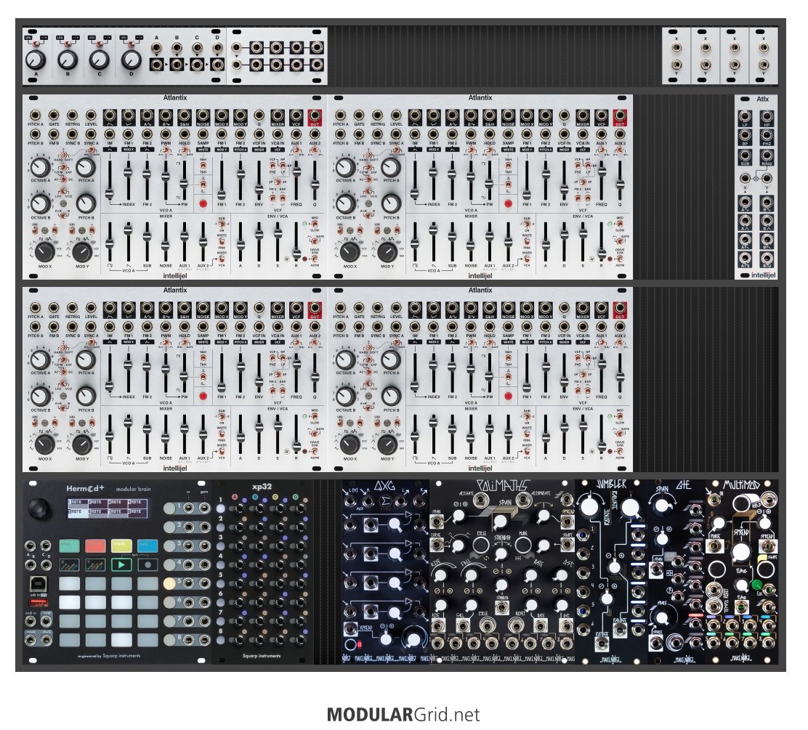This screenshot has height=730, width=808.
Task: Click the Hermod+ USB-B port
Action: click(x=39, y=583)
